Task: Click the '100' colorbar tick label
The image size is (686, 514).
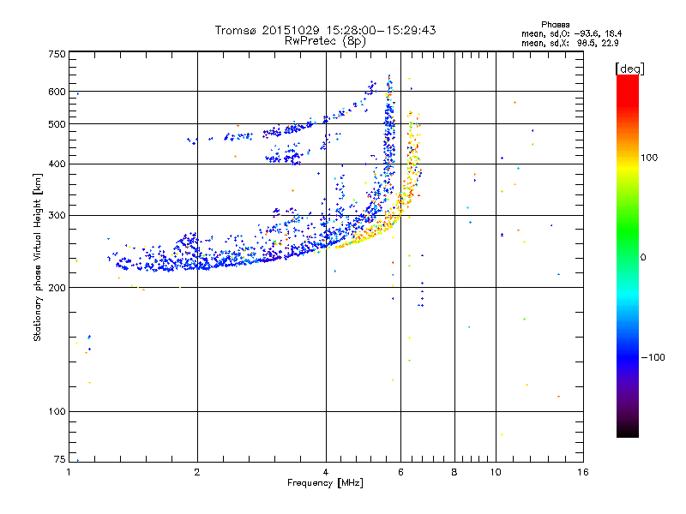Action: pos(649,158)
